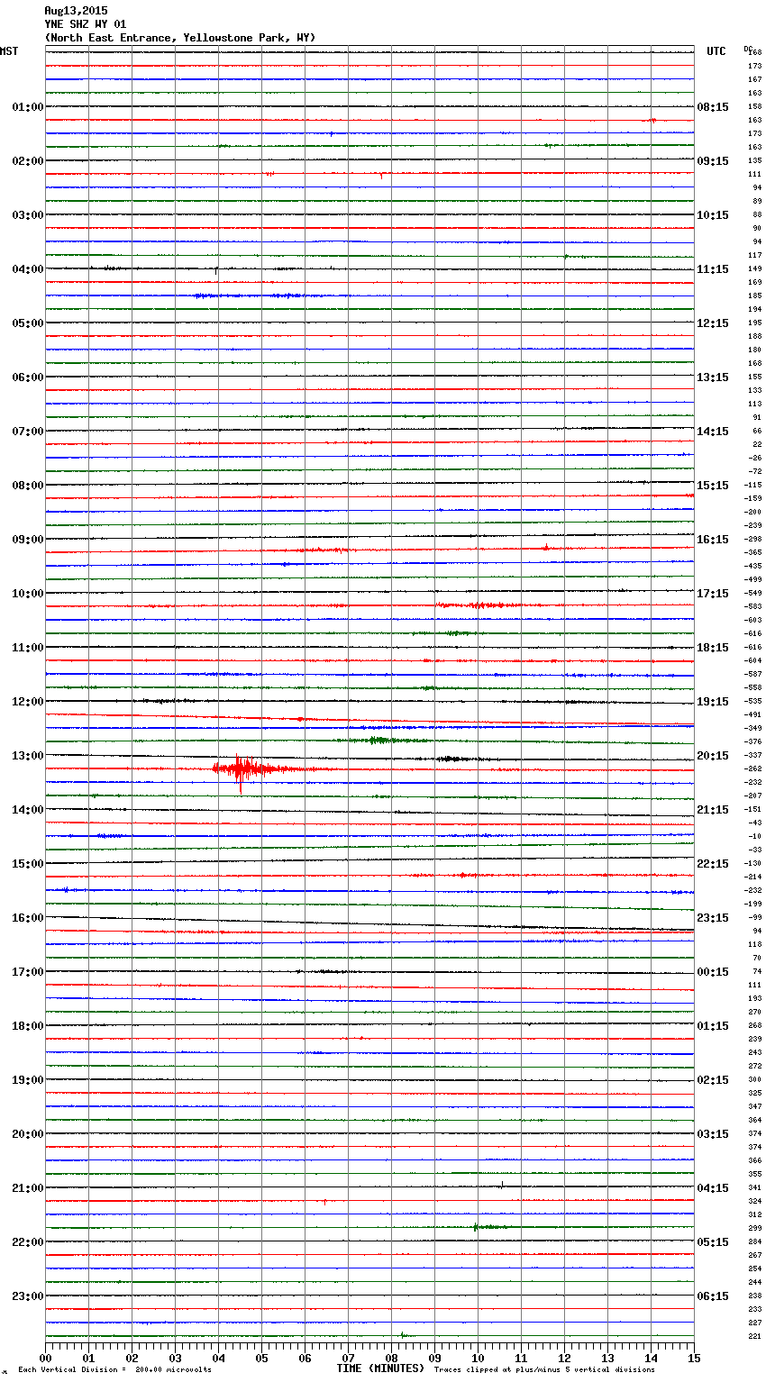
Task: Click the 17:15 UTC row label
Action: coord(713,594)
